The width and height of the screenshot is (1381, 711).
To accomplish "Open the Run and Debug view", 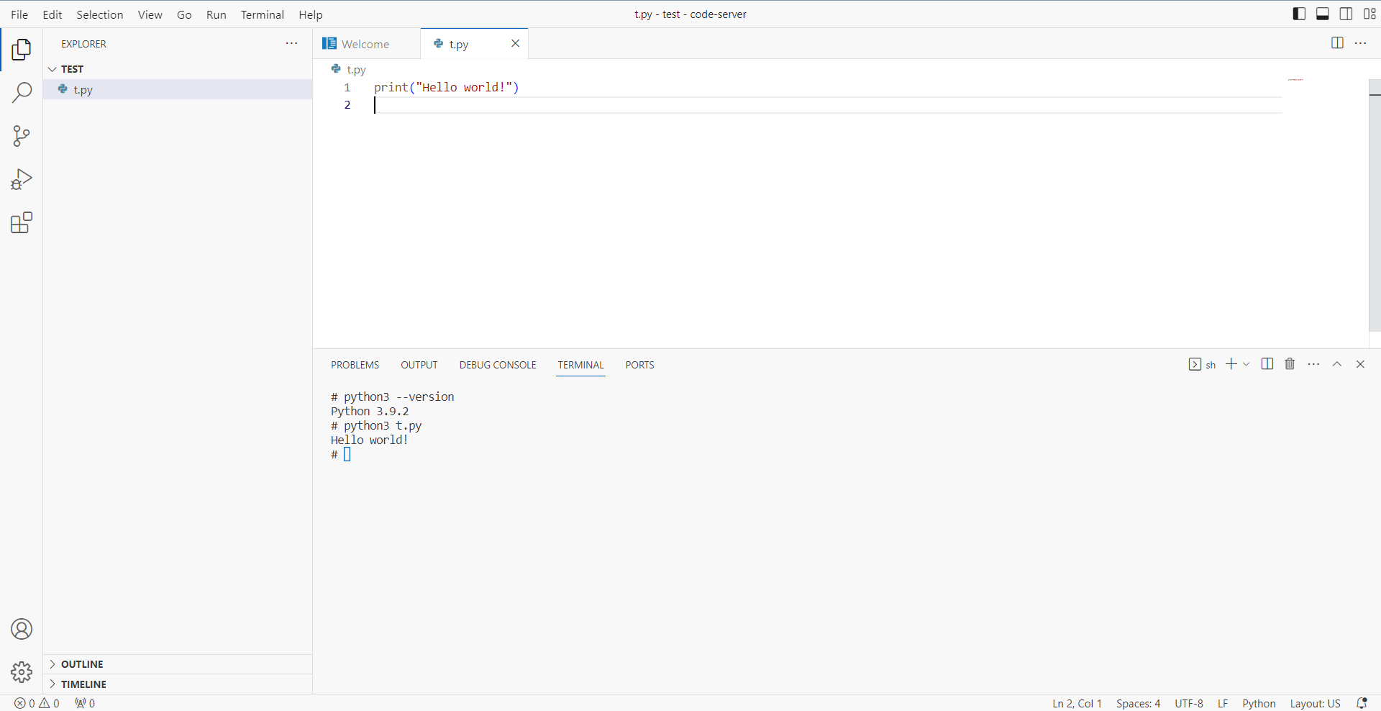I will click(22, 179).
